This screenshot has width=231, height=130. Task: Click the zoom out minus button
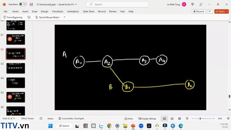pyautogui.click(x=192, y=118)
